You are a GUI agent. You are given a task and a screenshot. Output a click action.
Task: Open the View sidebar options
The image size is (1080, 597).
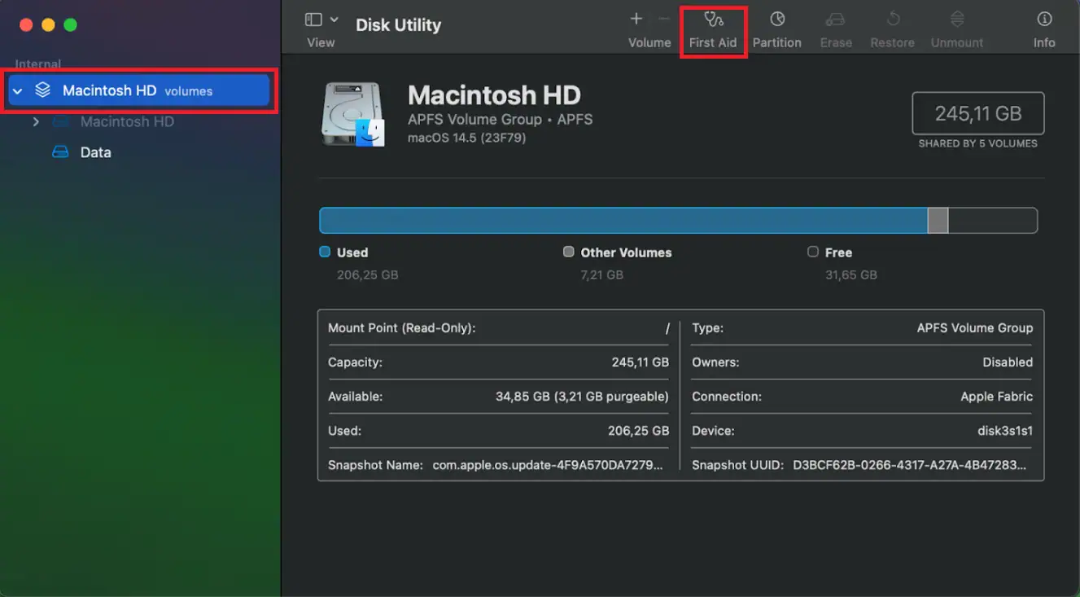313,20
